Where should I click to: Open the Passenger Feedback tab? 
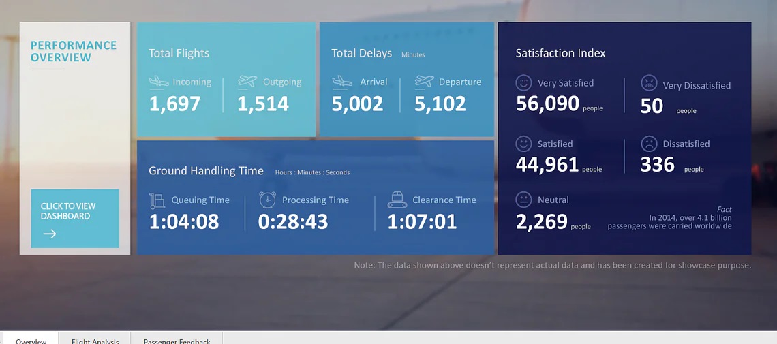tap(177, 339)
